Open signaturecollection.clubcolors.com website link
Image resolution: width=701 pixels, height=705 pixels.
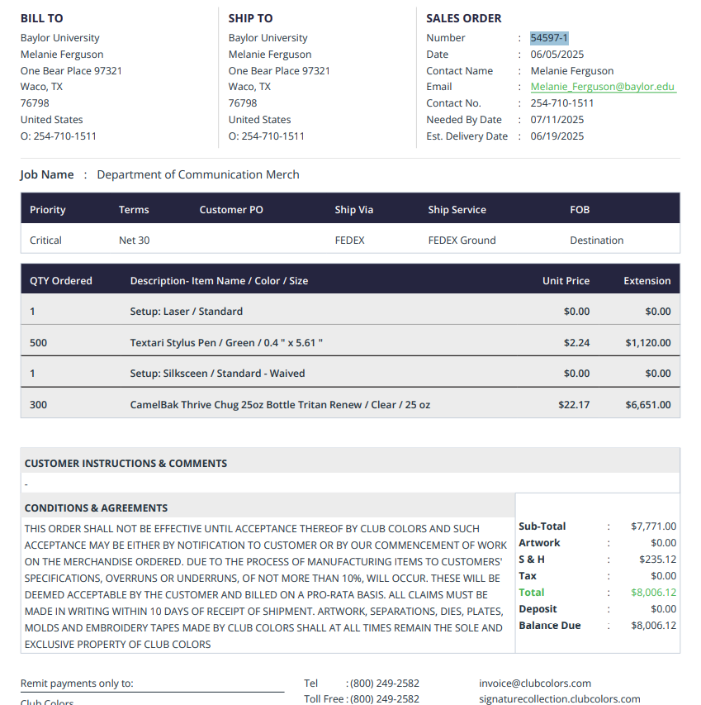pos(560,699)
